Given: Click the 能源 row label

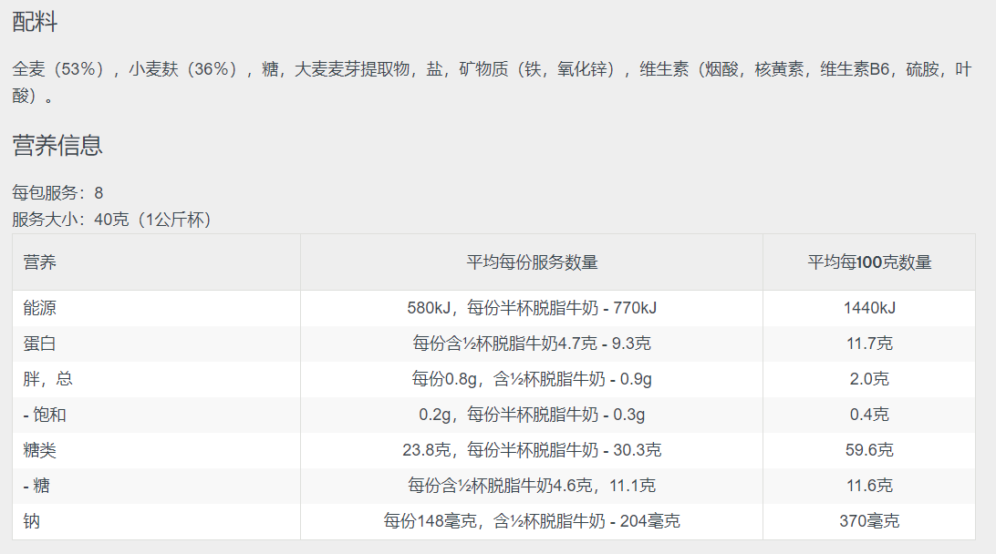Looking at the screenshot, I should pos(40,308).
